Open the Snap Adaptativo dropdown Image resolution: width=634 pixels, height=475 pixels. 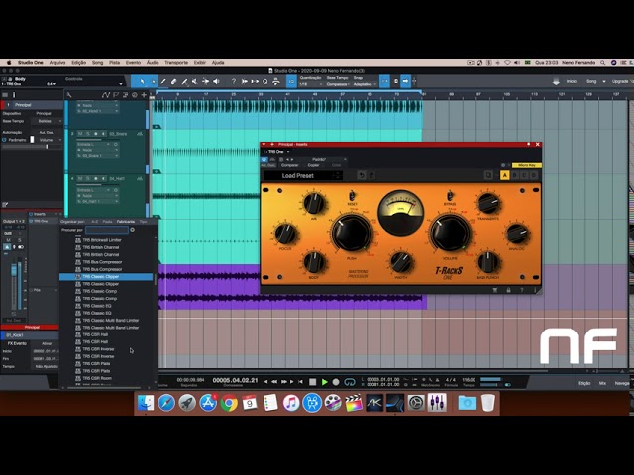click(365, 84)
